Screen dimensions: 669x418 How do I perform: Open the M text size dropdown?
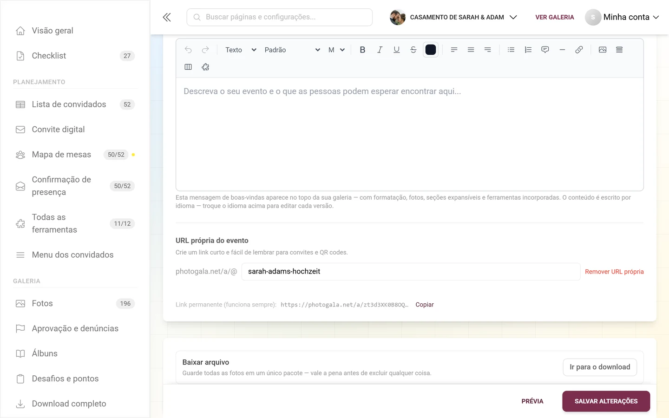click(x=336, y=50)
